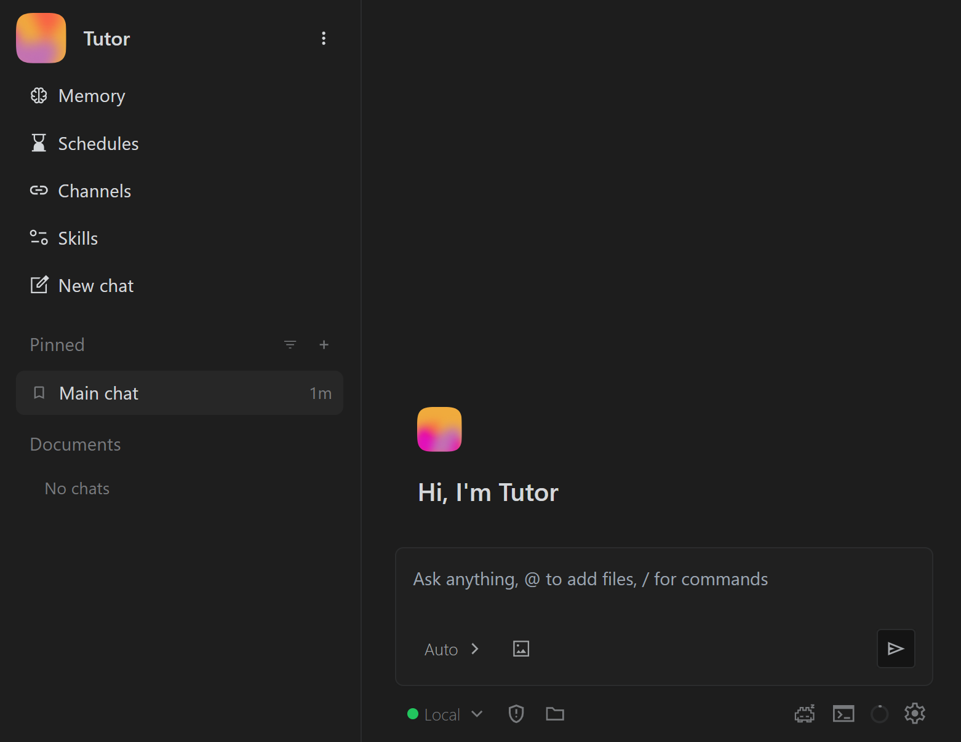This screenshot has height=742, width=961.
Task: Click the green status dot beside Local
Action: point(413,714)
